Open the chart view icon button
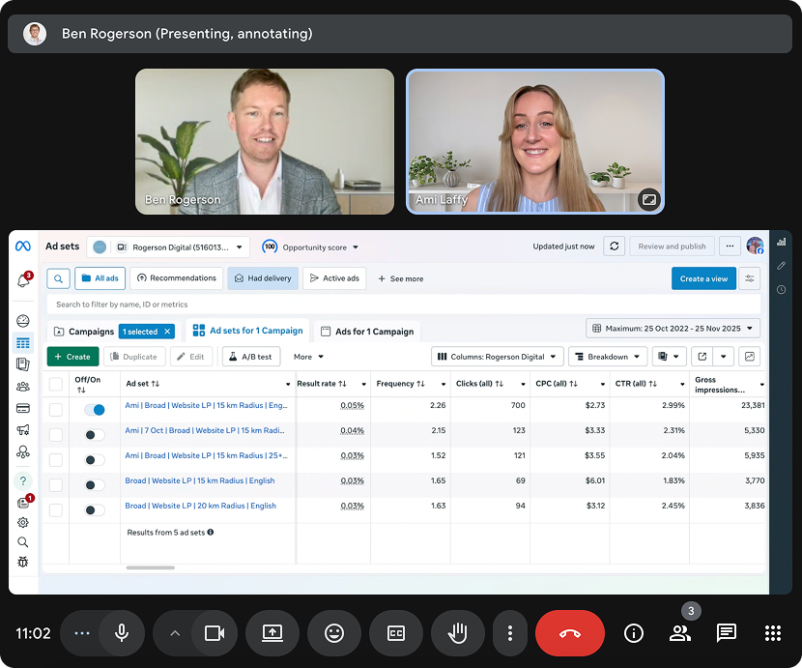 pos(749,357)
